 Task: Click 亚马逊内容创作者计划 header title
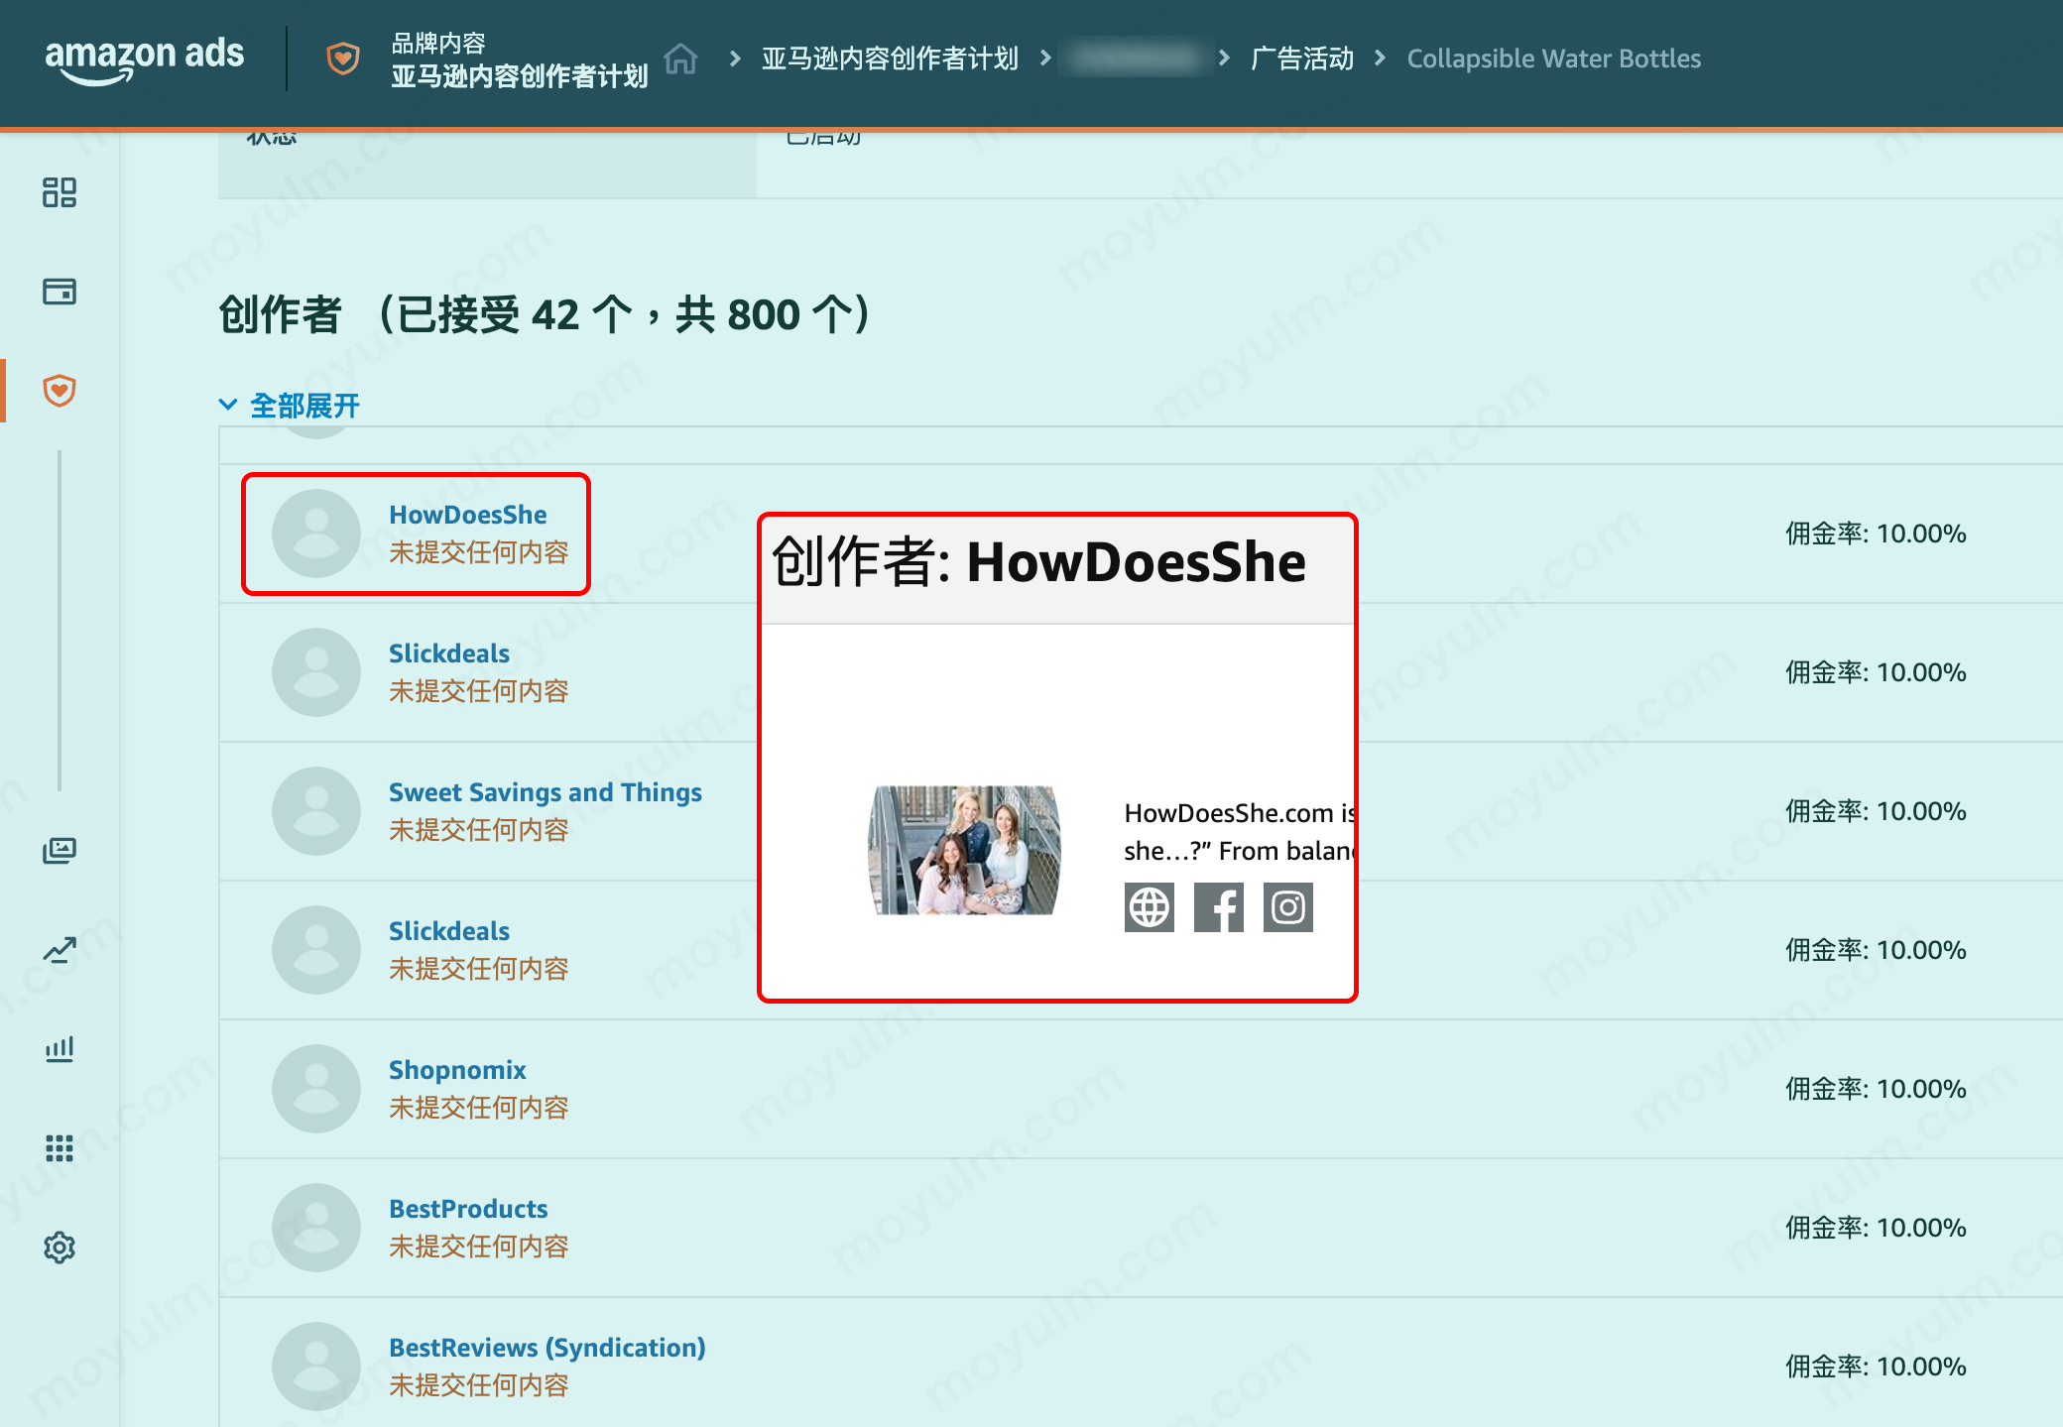coord(519,75)
